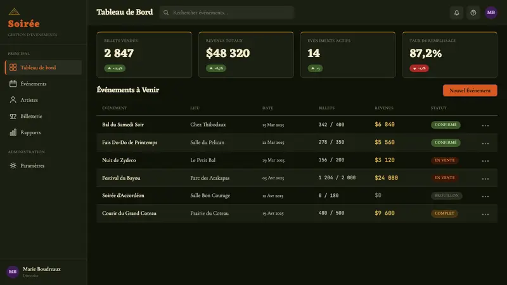Open Événements in the sidebar
507x285 pixels.
pyautogui.click(x=43, y=84)
